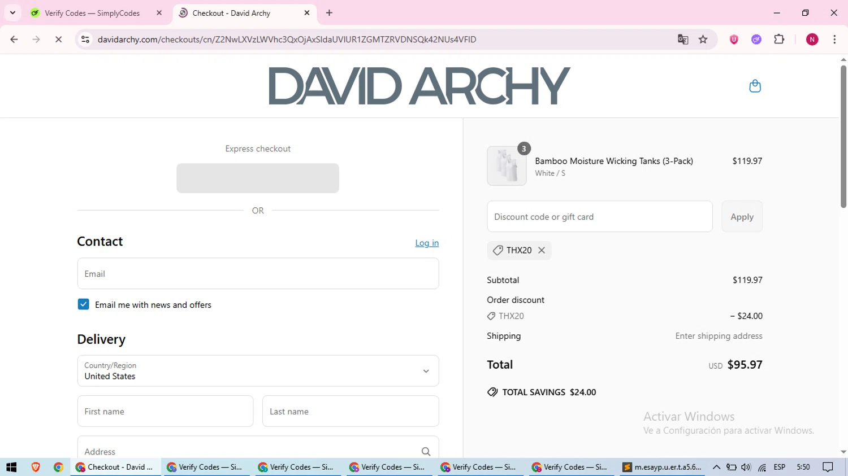Focus the Last name field
Image resolution: width=848 pixels, height=476 pixels.
click(x=351, y=411)
